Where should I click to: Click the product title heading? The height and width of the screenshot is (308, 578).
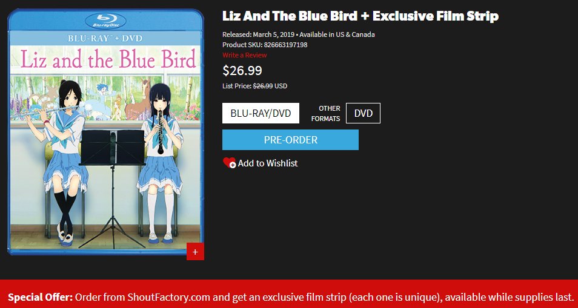(x=360, y=16)
